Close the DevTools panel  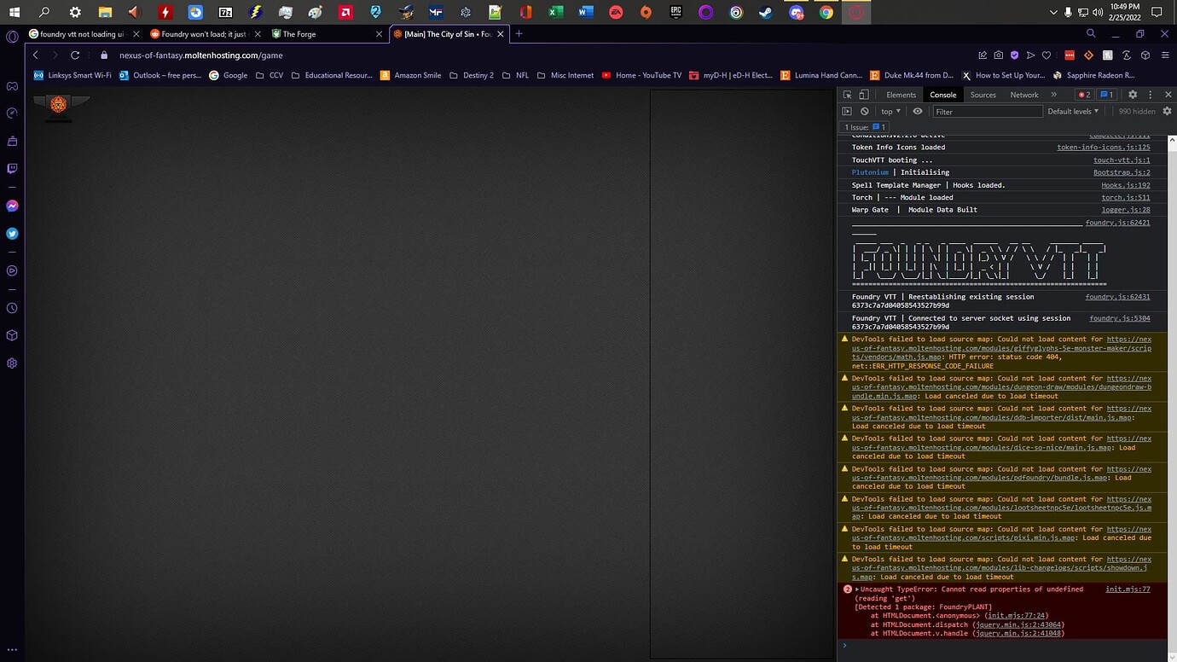point(1168,95)
